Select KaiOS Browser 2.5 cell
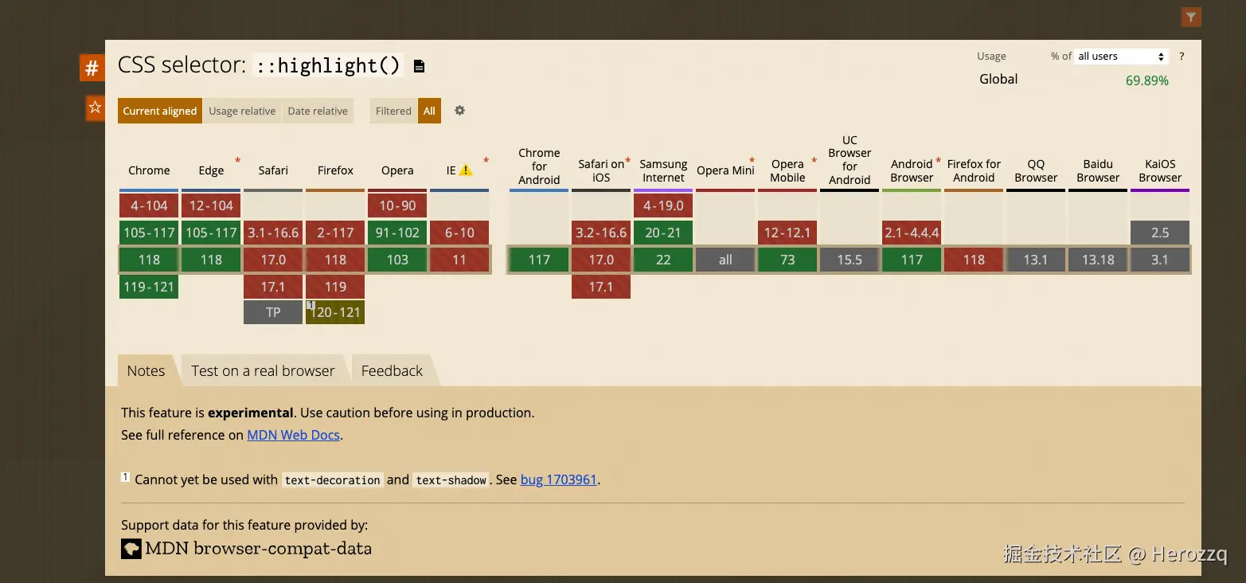 (1160, 233)
